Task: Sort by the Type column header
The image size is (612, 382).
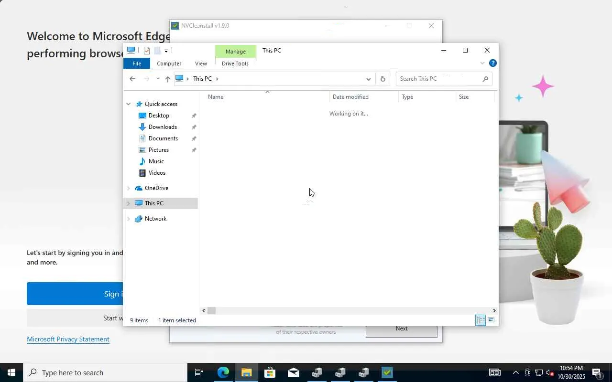Action: pos(427,97)
